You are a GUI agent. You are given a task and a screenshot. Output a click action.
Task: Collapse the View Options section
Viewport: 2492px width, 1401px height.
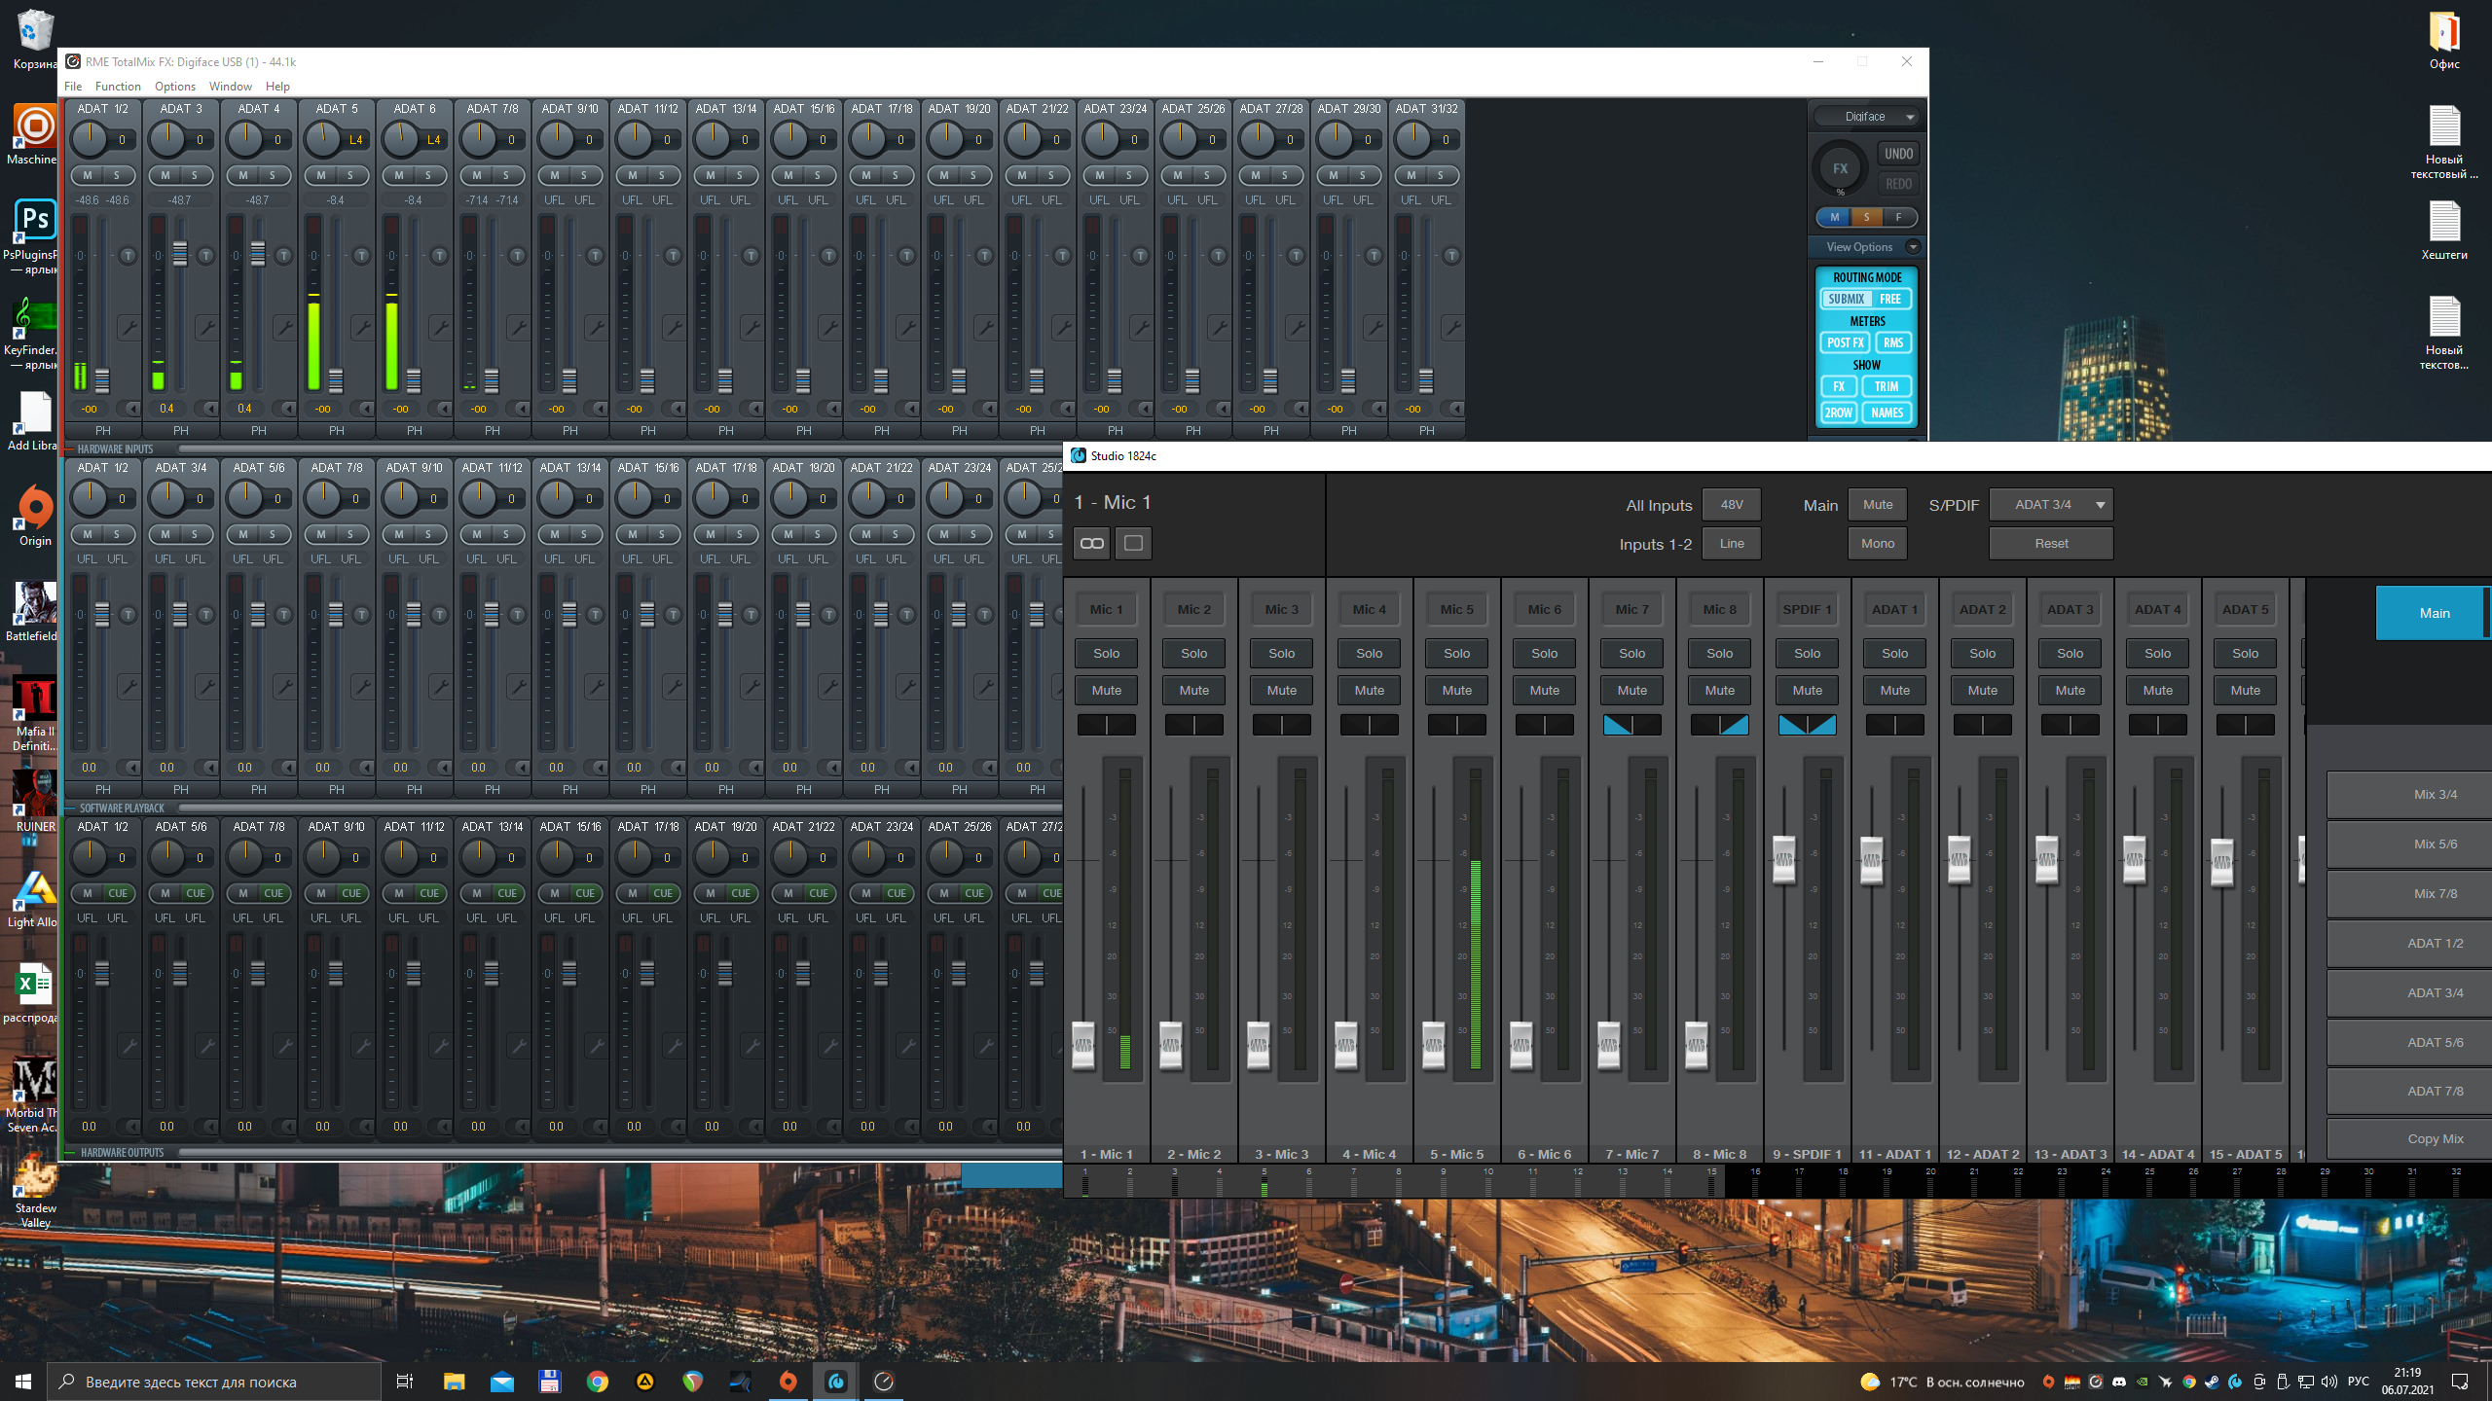point(1913,247)
